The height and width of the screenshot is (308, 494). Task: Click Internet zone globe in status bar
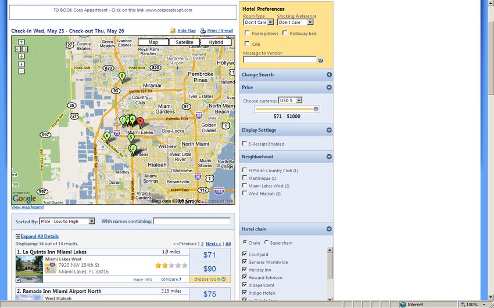(403, 305)
